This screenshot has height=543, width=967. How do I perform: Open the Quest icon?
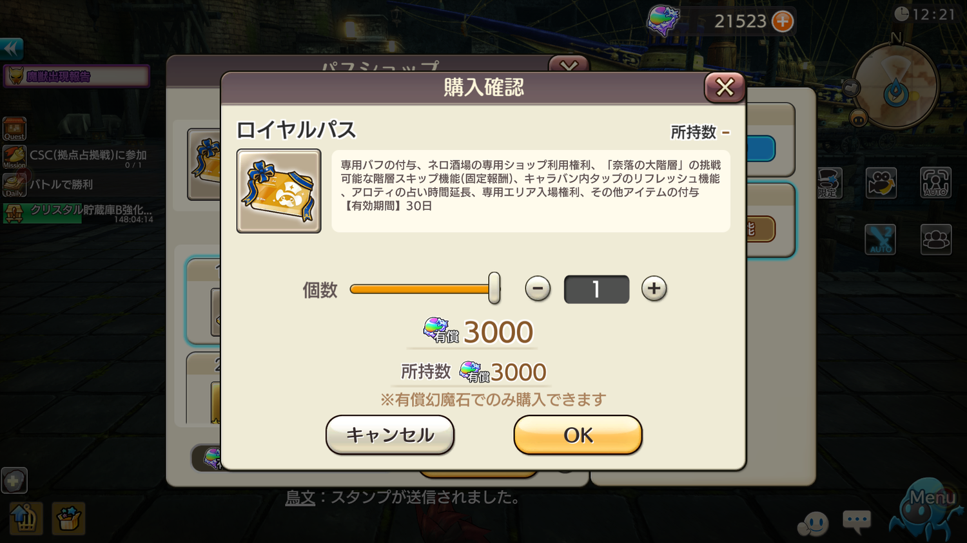14,129
